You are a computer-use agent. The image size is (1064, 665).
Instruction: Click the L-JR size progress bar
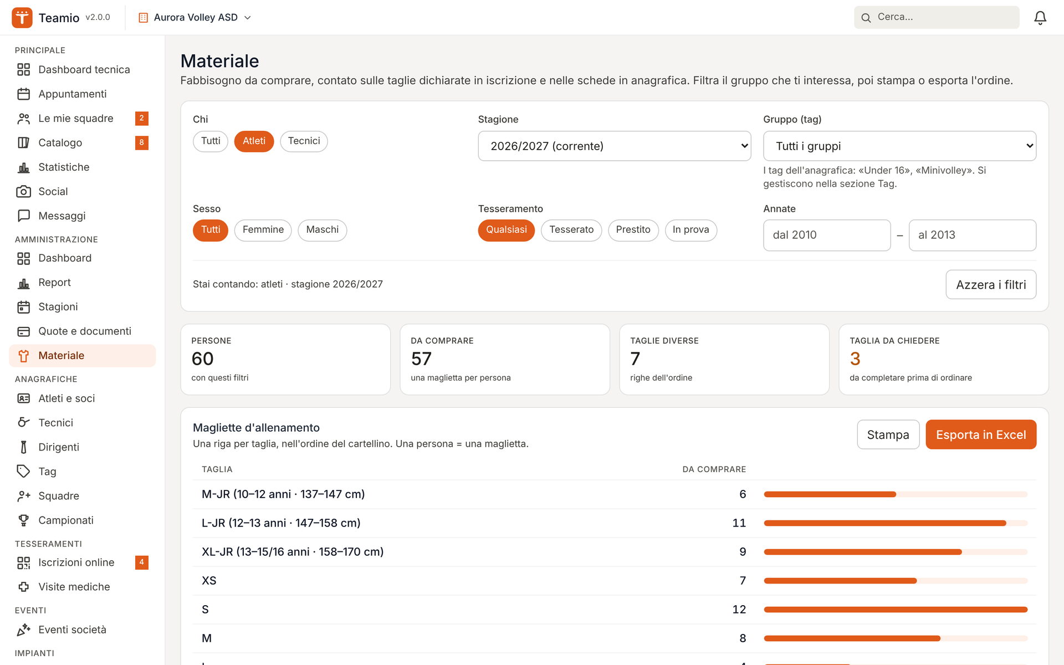pos(896,523)
